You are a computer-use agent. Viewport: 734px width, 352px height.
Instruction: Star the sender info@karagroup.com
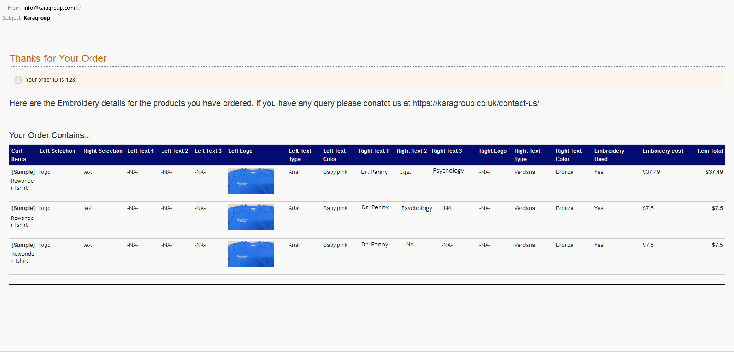[x=78, y=7]
